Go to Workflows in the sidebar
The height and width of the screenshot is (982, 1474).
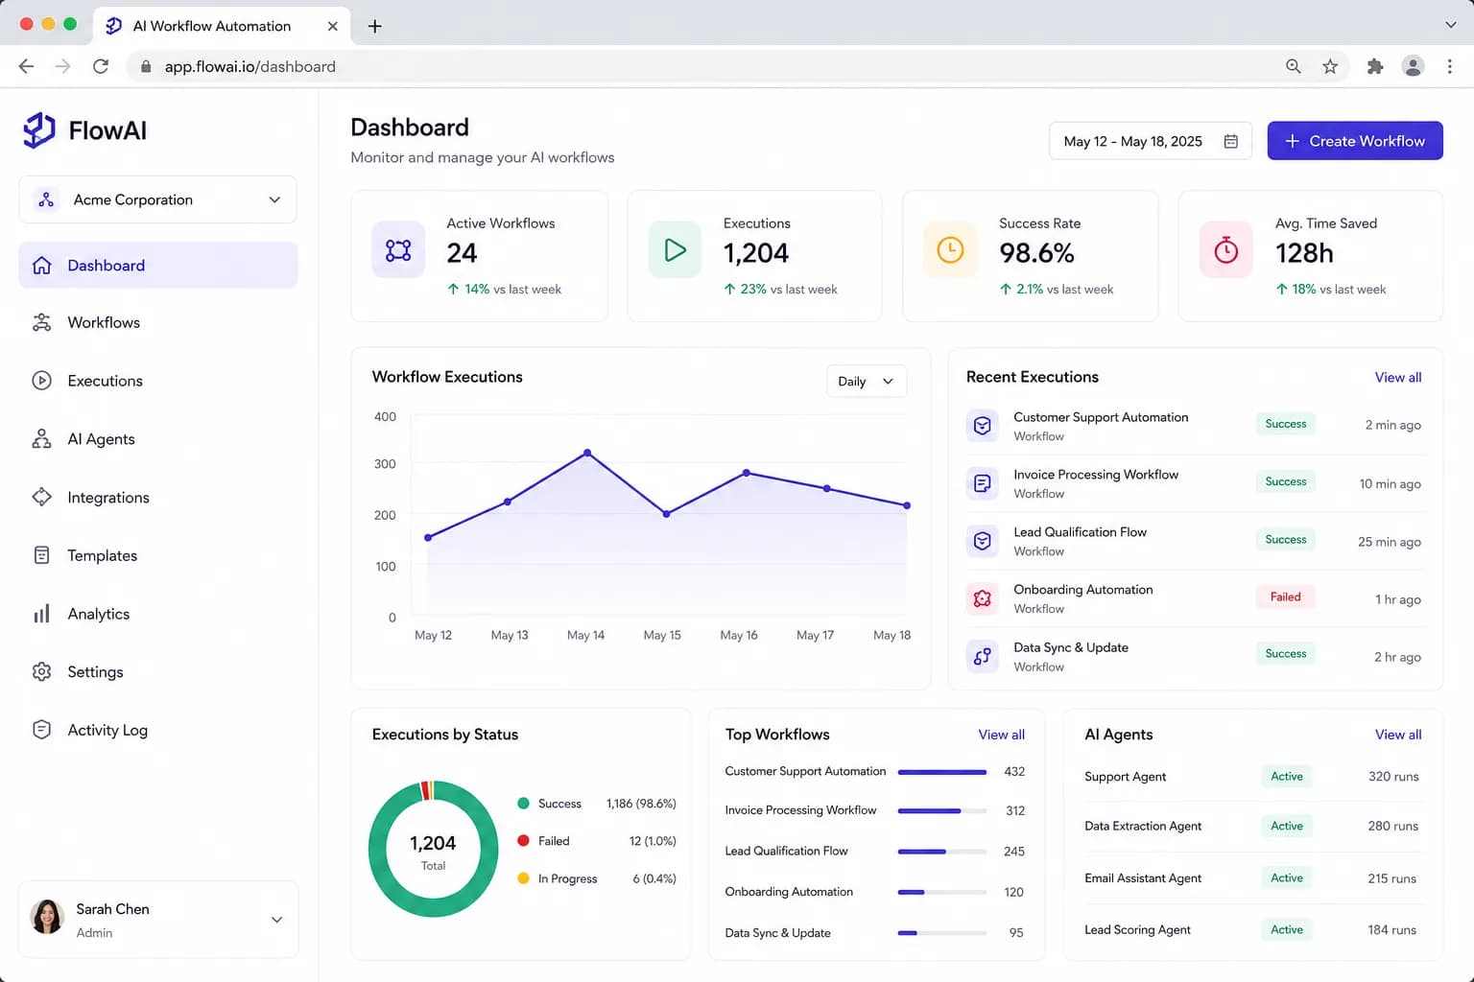pos(157,322)
